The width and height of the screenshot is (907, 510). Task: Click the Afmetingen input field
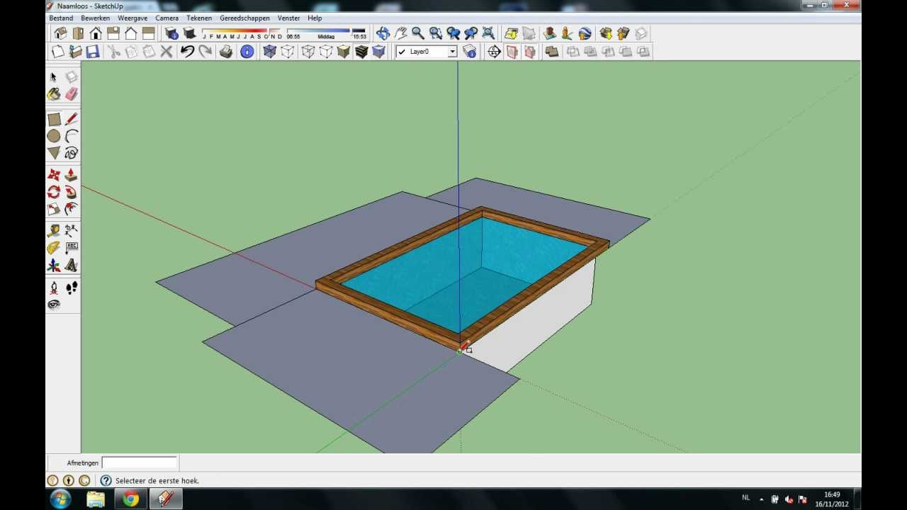tap(139, 463)
